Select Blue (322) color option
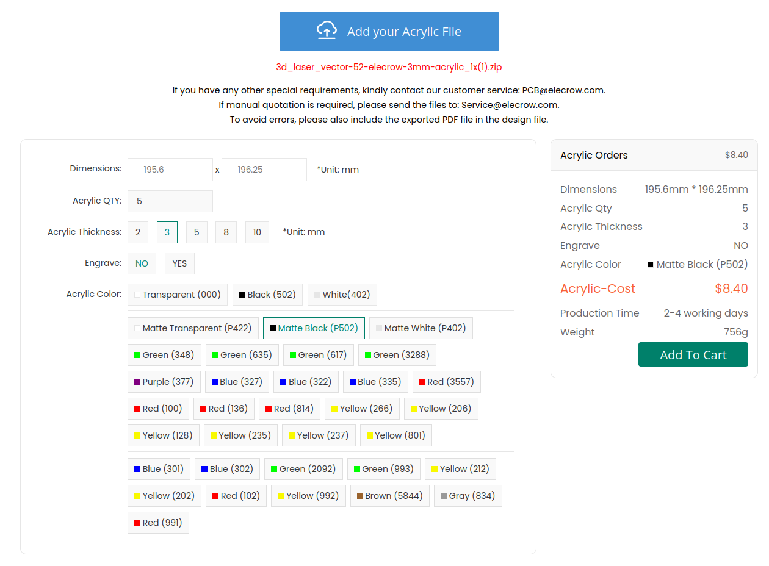 tap(306, 382)
